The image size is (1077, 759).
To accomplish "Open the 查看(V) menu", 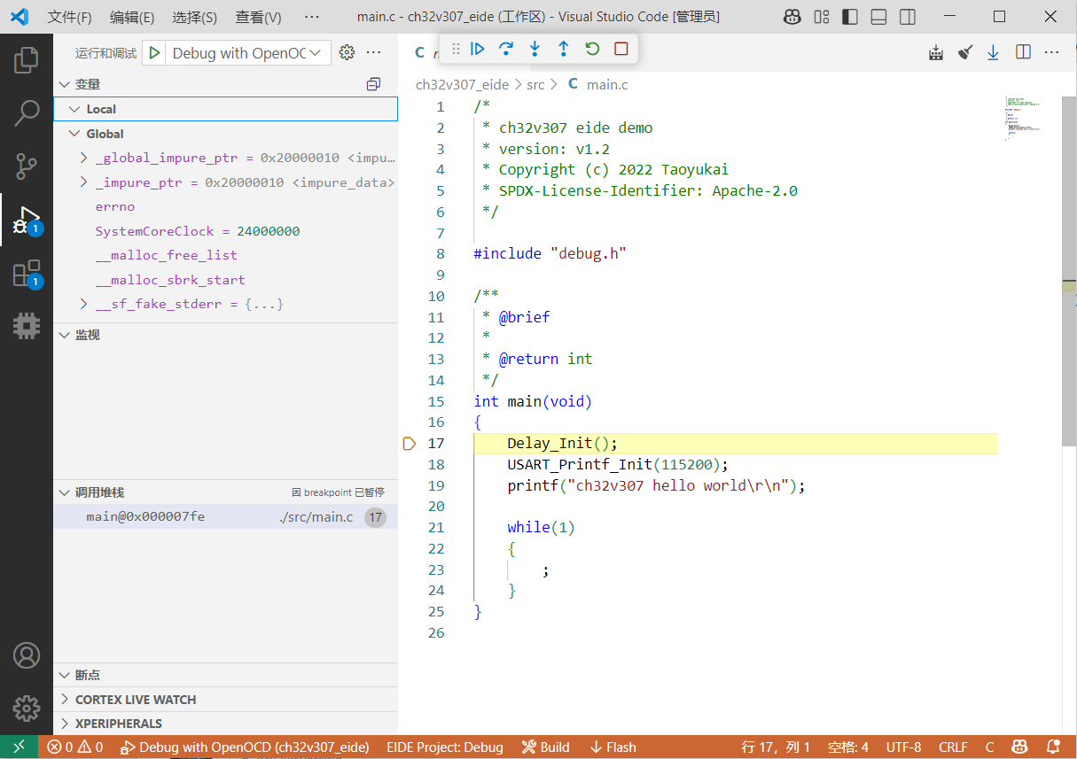I will click(x=258, y=17).
